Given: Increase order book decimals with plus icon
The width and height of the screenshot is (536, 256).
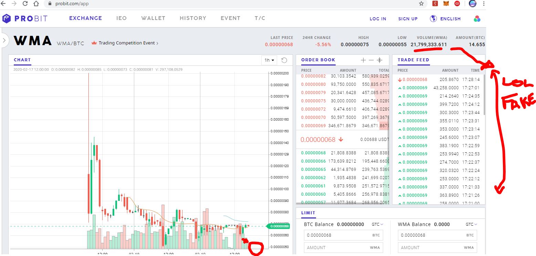Looking at the screenshot, I should coord(363,60).
